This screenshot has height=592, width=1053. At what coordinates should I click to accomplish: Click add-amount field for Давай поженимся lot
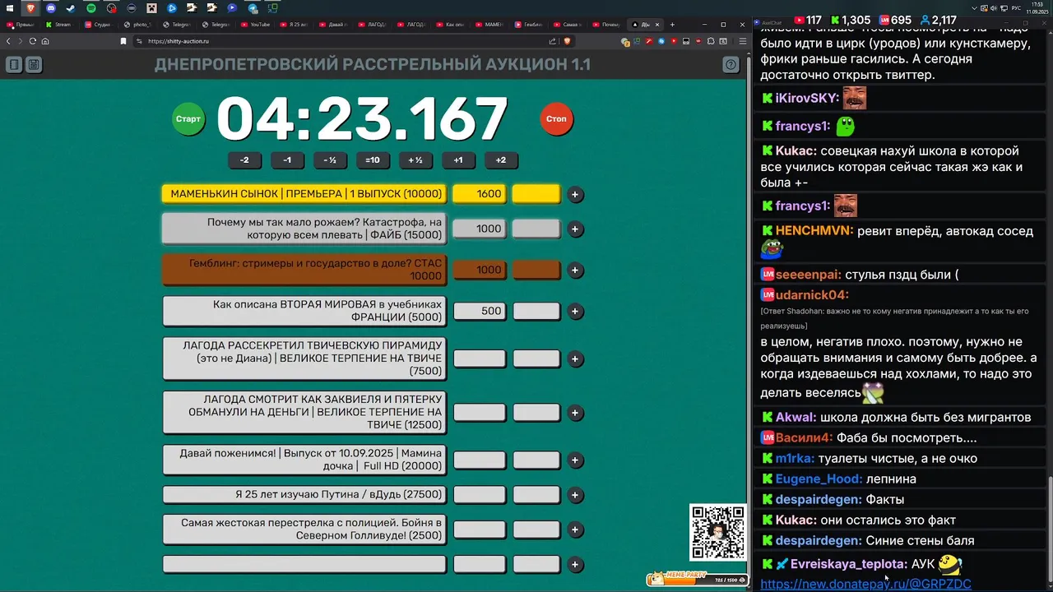[x=536, y=460]
